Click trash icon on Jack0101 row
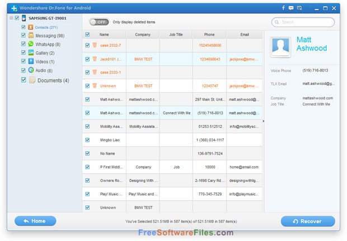 pyautogui.click(x=95, y=59)
